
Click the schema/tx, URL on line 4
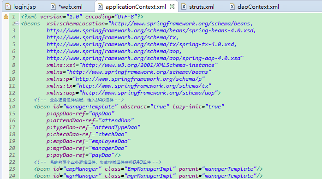coord(112,37)
